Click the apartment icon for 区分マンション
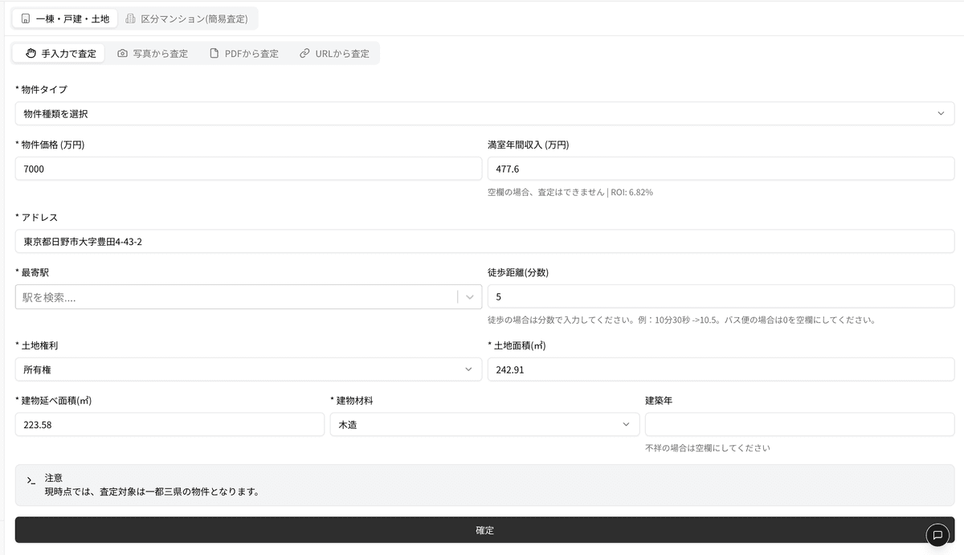Viewport: 964px width, 555px height. (x=130, y=18)
